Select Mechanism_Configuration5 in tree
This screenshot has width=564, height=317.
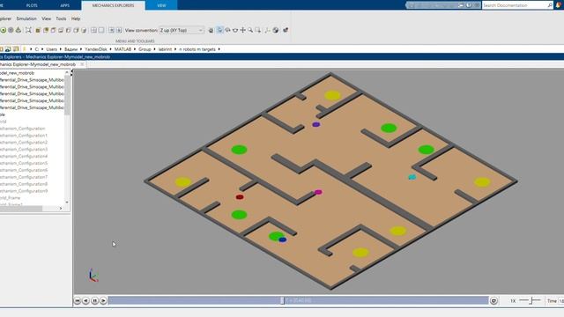[24, 163]
